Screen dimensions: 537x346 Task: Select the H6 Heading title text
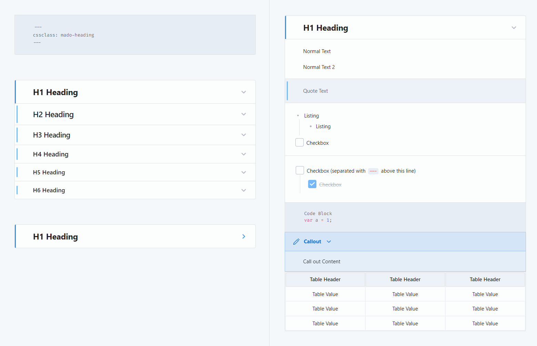point(49,190)
